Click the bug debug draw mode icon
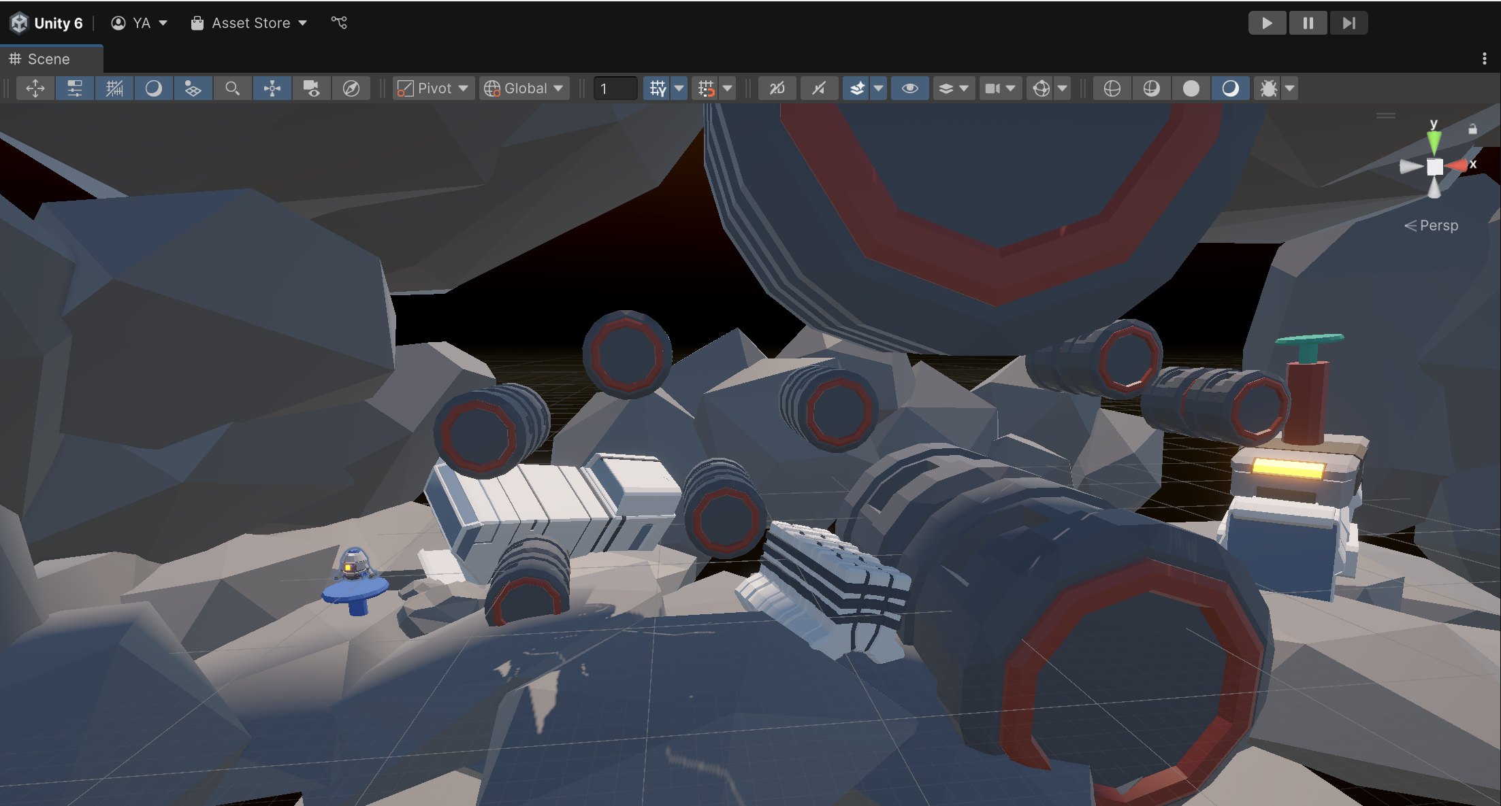 pyautogui.click(x=1268, y=88)
